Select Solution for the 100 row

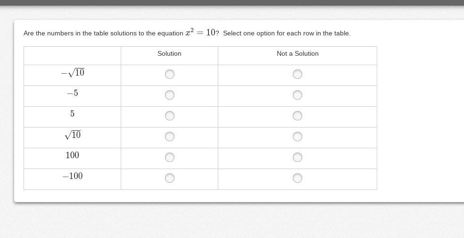coord(170,157)
